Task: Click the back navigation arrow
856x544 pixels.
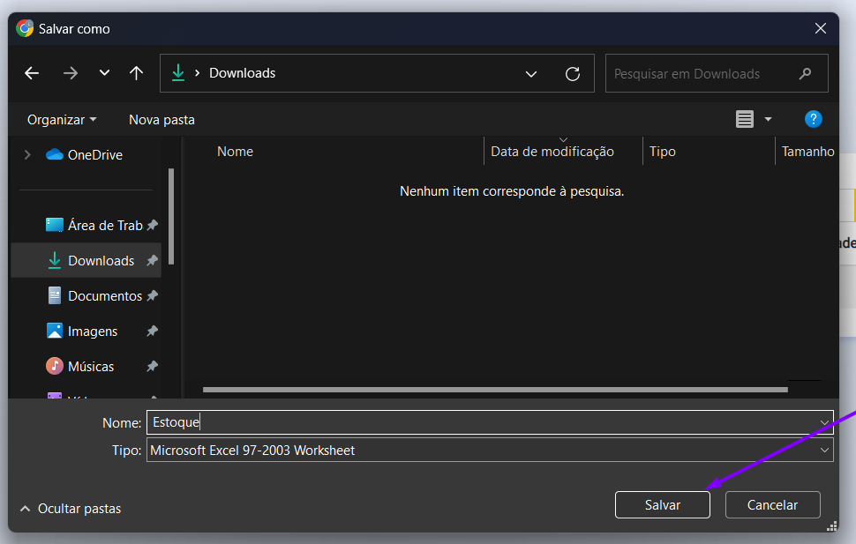Action: (32, 73)
